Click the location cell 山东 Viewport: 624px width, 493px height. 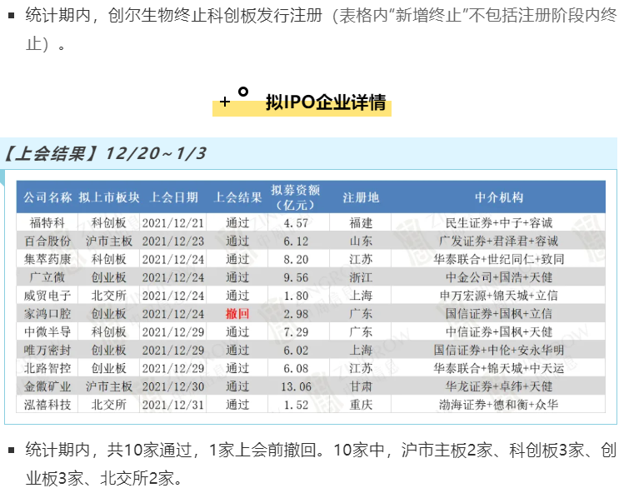tap(361, 242)
